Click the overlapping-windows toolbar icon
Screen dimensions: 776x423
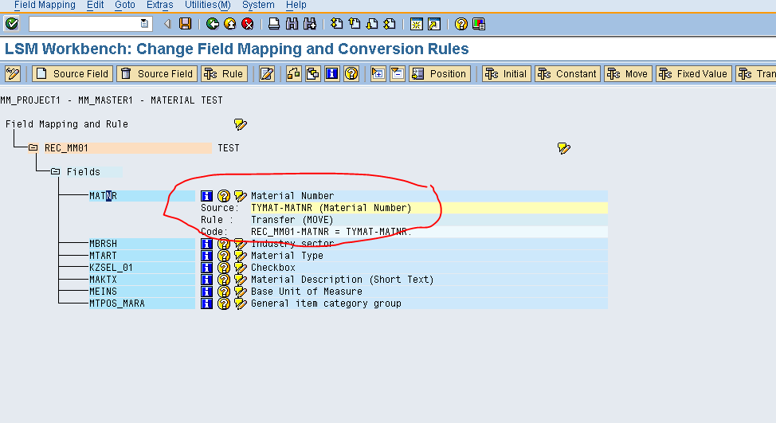click(313, 74)
